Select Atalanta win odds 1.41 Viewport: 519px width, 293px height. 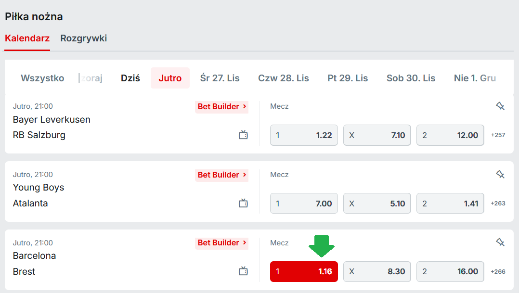click(x=450, y=204)
